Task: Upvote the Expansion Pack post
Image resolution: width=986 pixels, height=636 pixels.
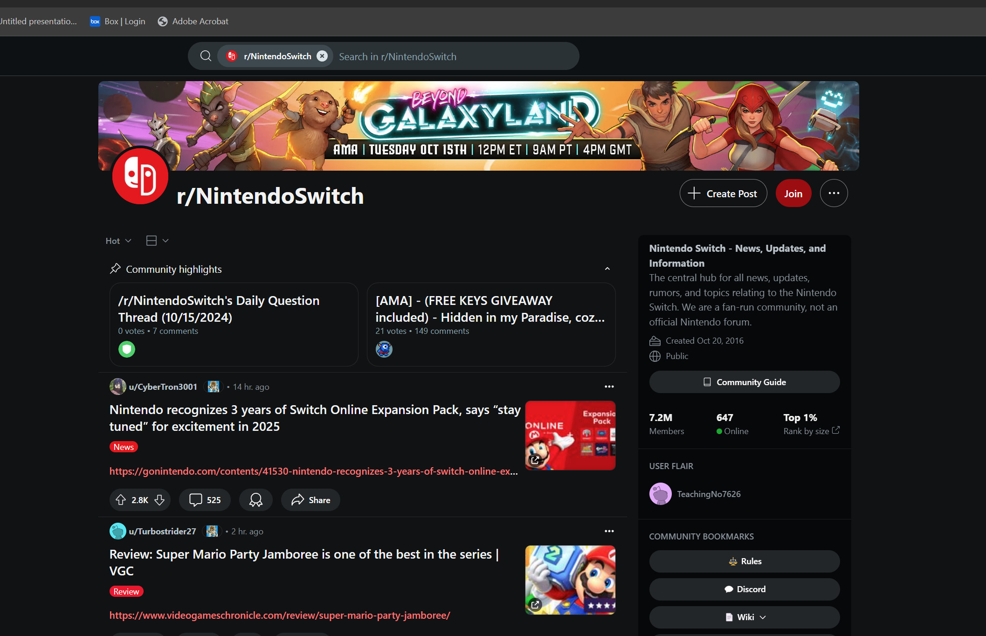Action: [121, 500]
